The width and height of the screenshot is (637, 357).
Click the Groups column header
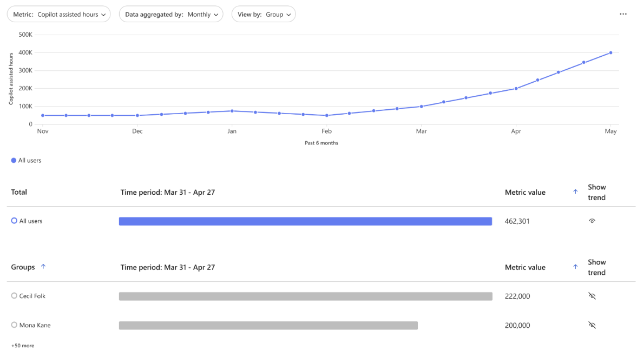pos(23,267)
